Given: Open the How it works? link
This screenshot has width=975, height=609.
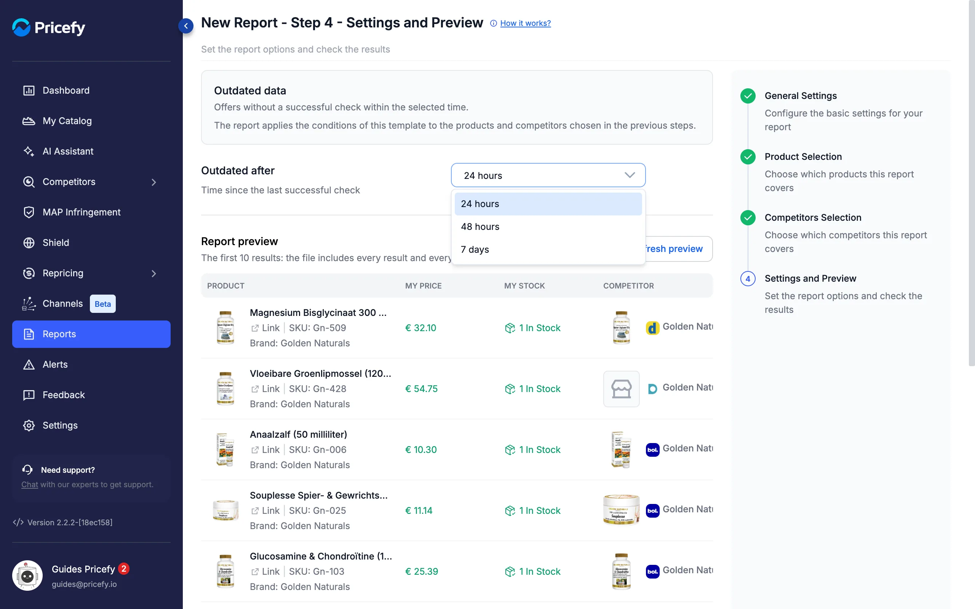Looking at the screenshot, I should coord(525,23).
